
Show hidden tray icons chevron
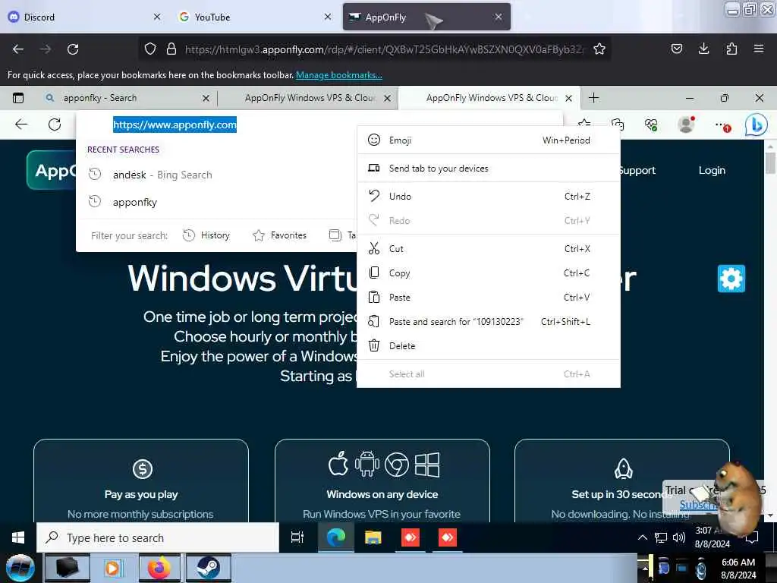click(x=642, y=537)
